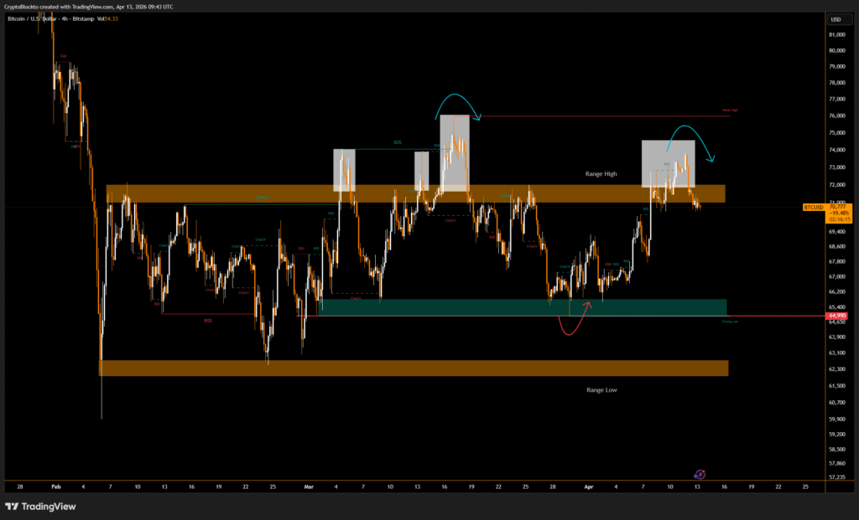Select the Range Low text label
This screenshot has width=859, height=520.
pyautogui.click(x=601, y=390)
